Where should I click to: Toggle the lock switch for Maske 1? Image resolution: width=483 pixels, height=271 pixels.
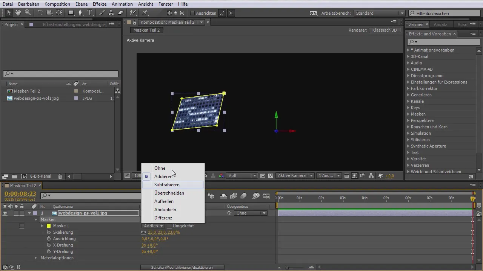pyautogui.click(x=22, y=226)
